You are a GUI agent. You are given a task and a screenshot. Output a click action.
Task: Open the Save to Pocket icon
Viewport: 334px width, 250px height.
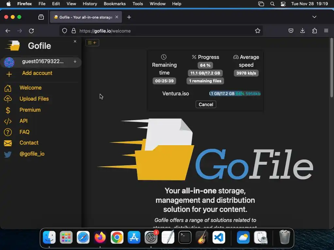(291, 31)
